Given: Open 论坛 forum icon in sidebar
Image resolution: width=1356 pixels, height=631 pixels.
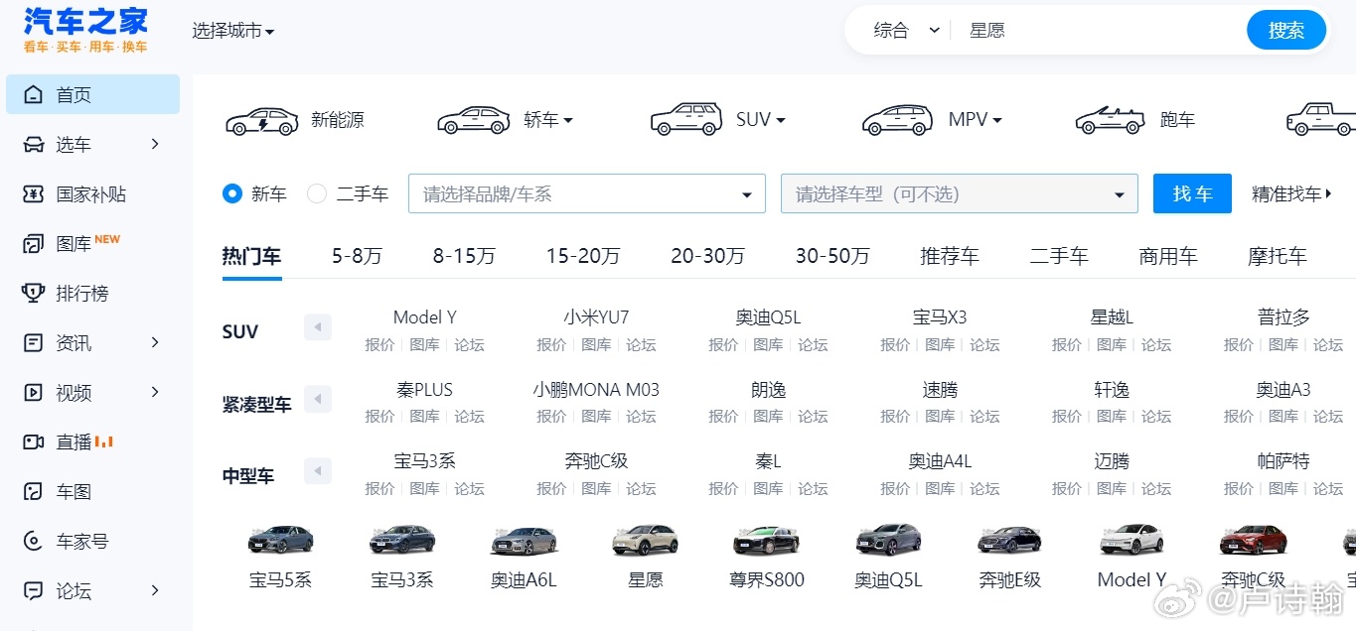Looking at the screenshot, I should click(x=34, y=591).
